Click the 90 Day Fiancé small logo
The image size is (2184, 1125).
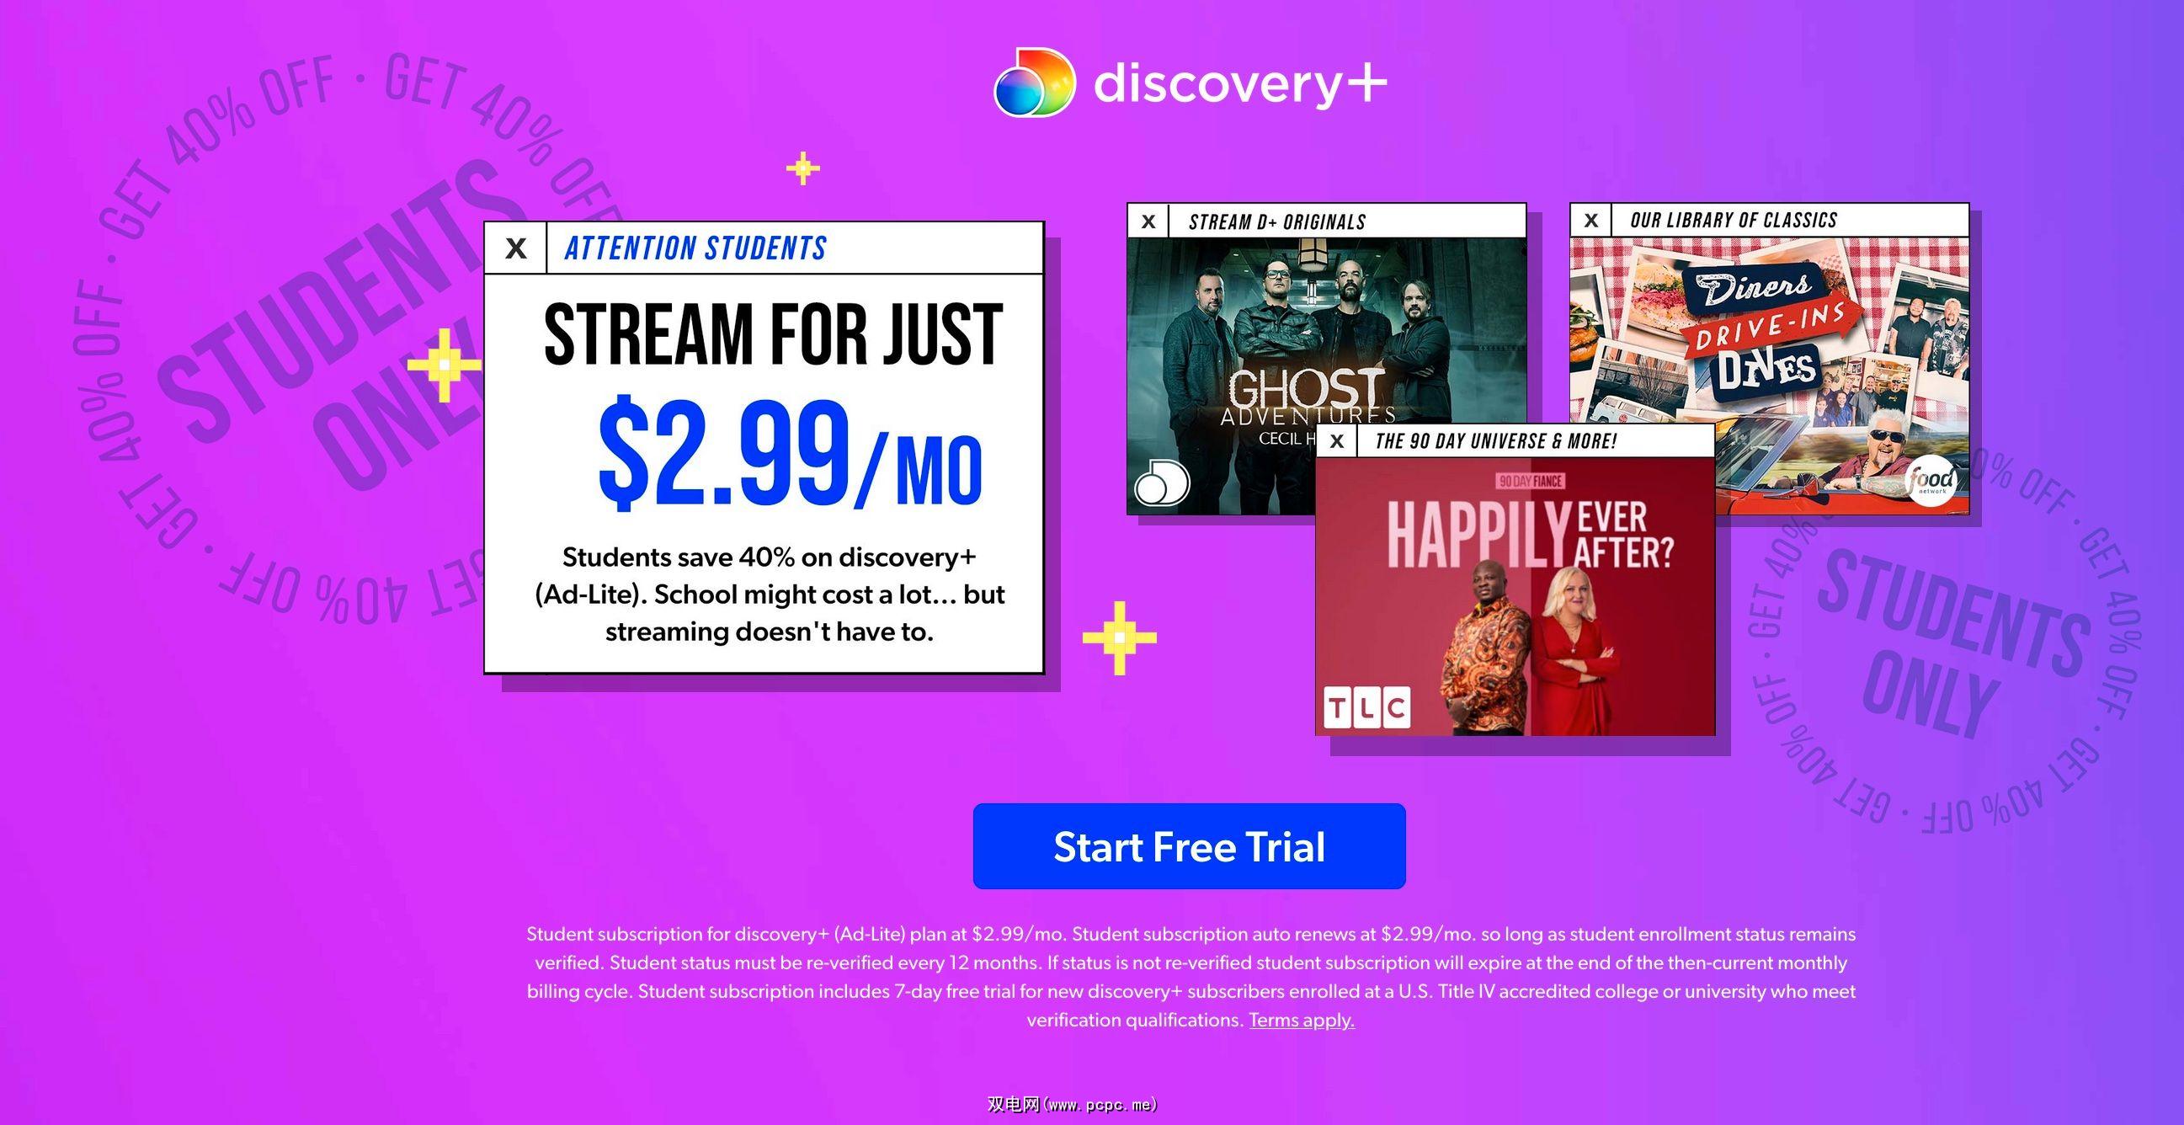[x=1531, y=482]
